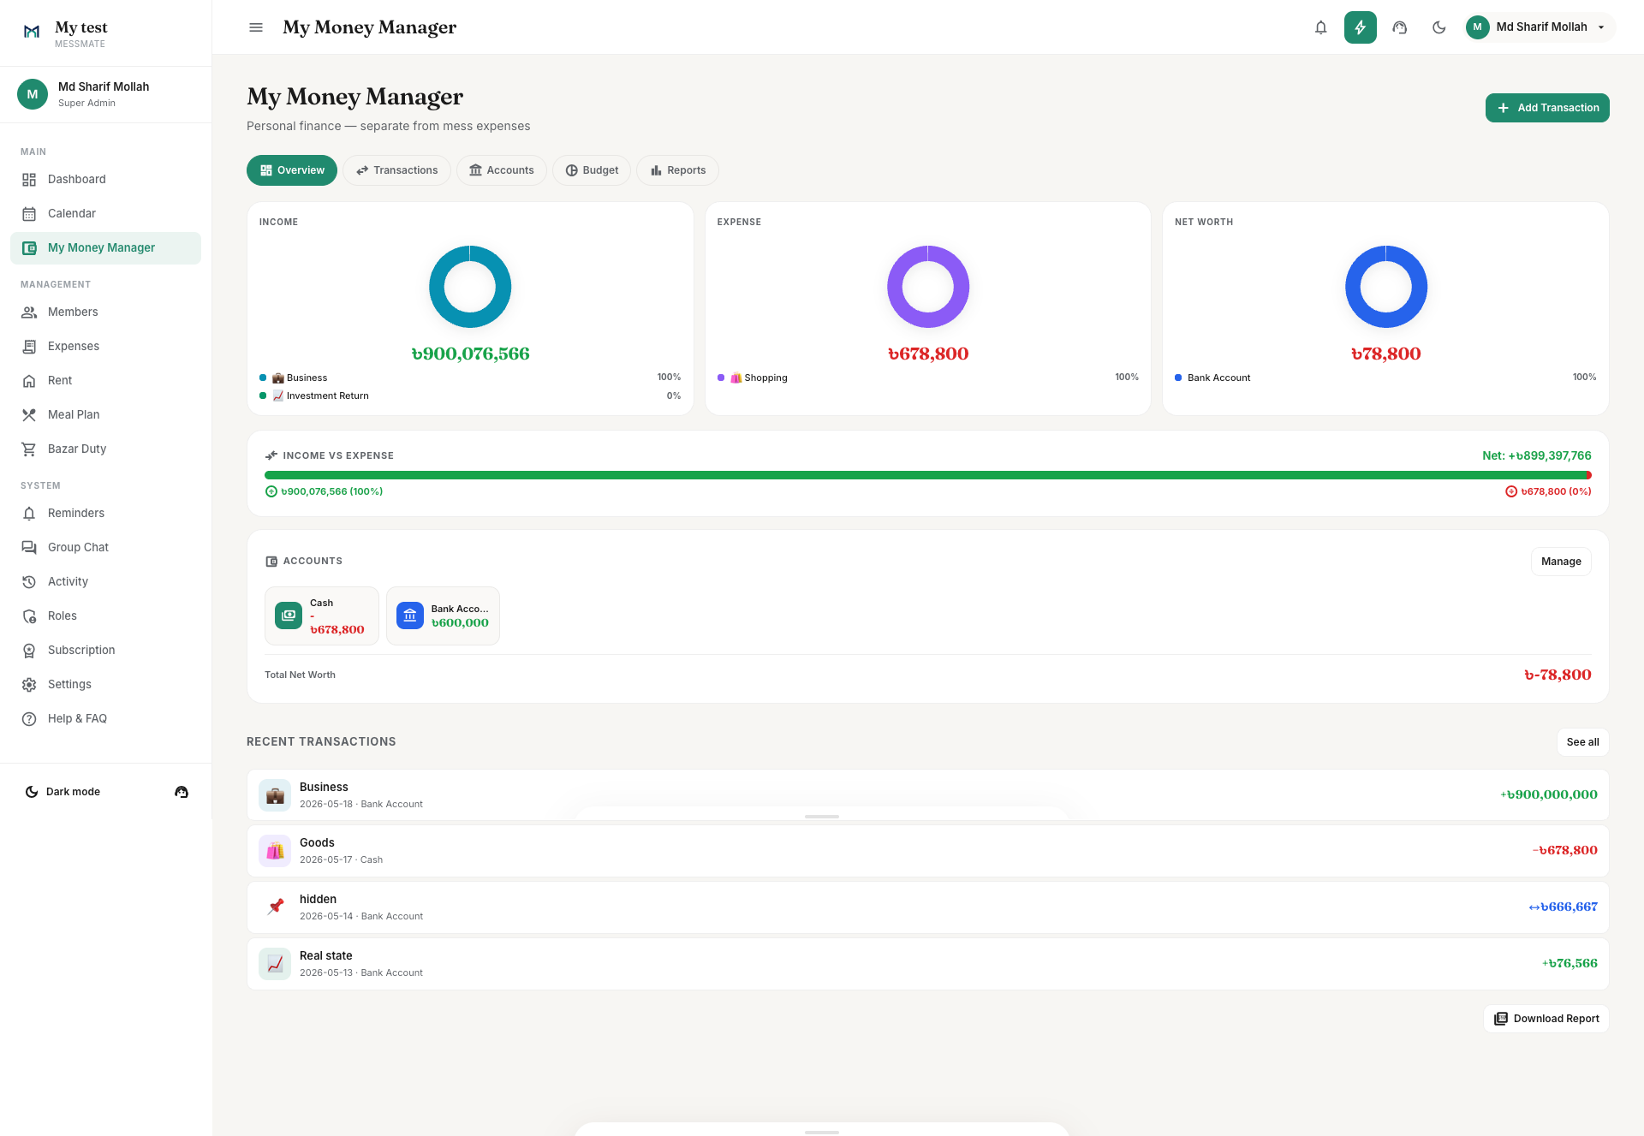1644x1136 pixels.
Task: Select My Money Manager sidebar item
Action: pos(105,248)
